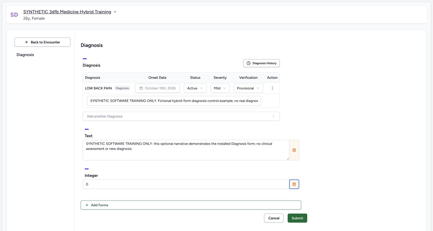
Task: Click the Verification column header
Action: click(248, 78)
